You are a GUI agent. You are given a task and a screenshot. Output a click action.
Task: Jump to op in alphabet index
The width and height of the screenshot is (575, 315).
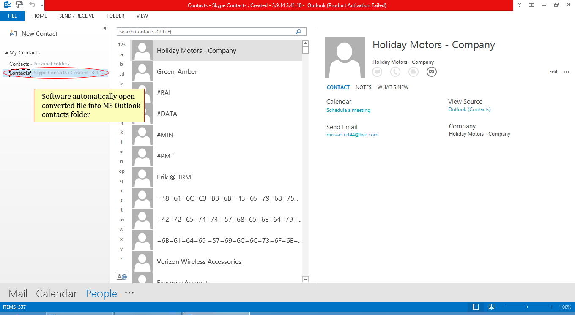pyautogui.click(x=122, y=171)
